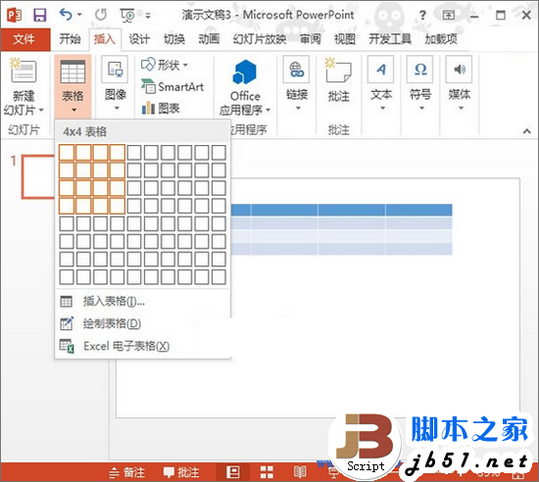Click the Symbol Ω icon
Screen dimensions: 539x482
tap(420, 70)
